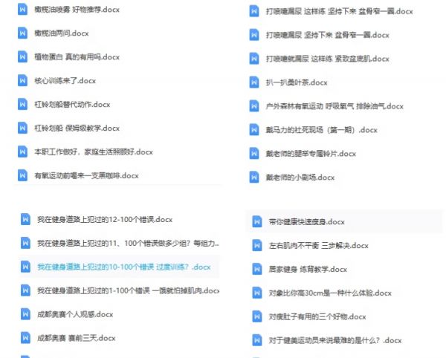Screen dimensions: 446x358
Task: Click the file name 戴老师的小剧场.docx
Action: click(x=300, y=178)
